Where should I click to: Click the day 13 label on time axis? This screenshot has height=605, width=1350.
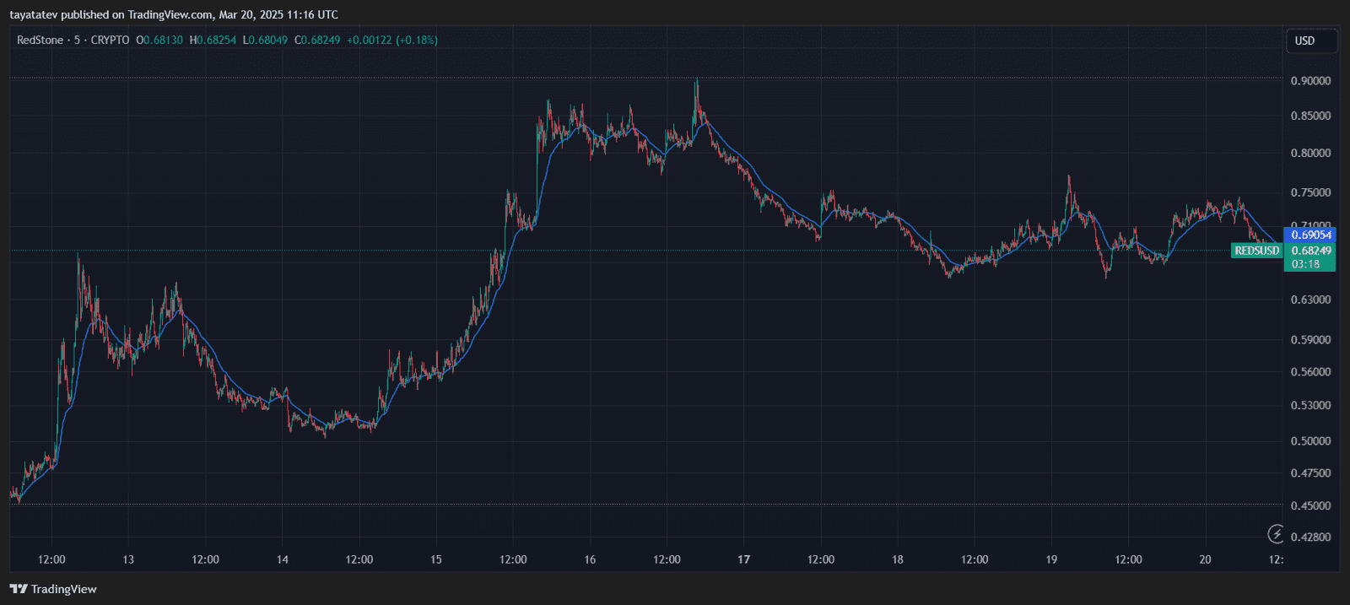[128, 559]
